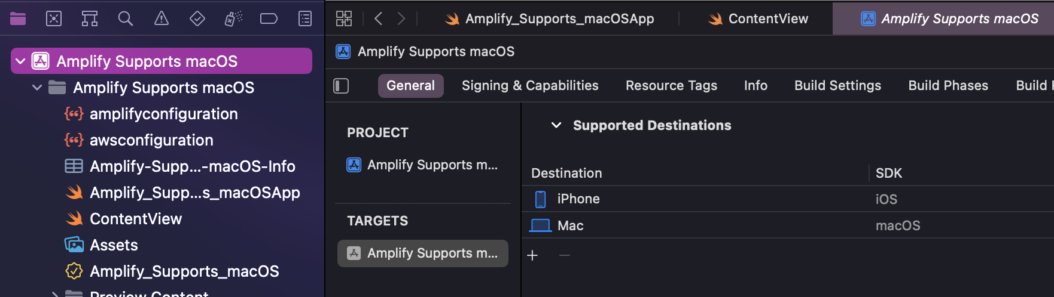Show the Breakpoint navigator
The image size is (1054, 297).
click(269, 18)
